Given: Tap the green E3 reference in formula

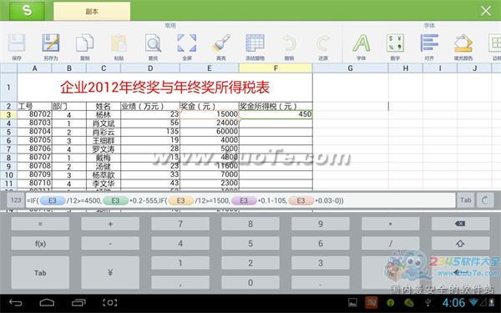Looking at the screenshot, I should 115,200.
